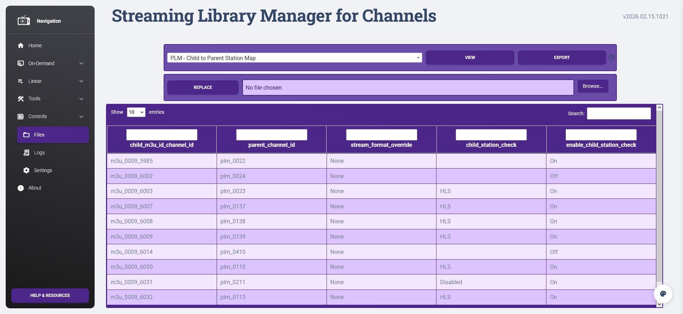Click the Tools wrench icon
Image resolution: width=683 pixels, height=314 pixels.
tap(21, 99)
